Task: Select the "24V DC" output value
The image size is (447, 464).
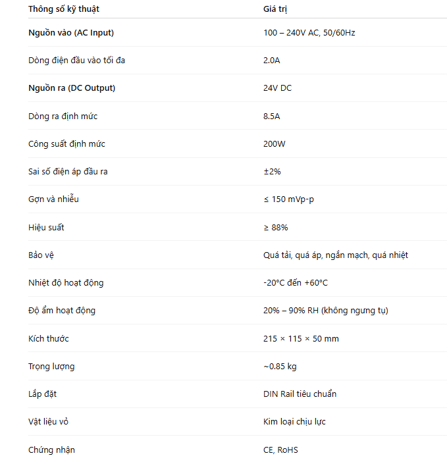Action: 277,88
